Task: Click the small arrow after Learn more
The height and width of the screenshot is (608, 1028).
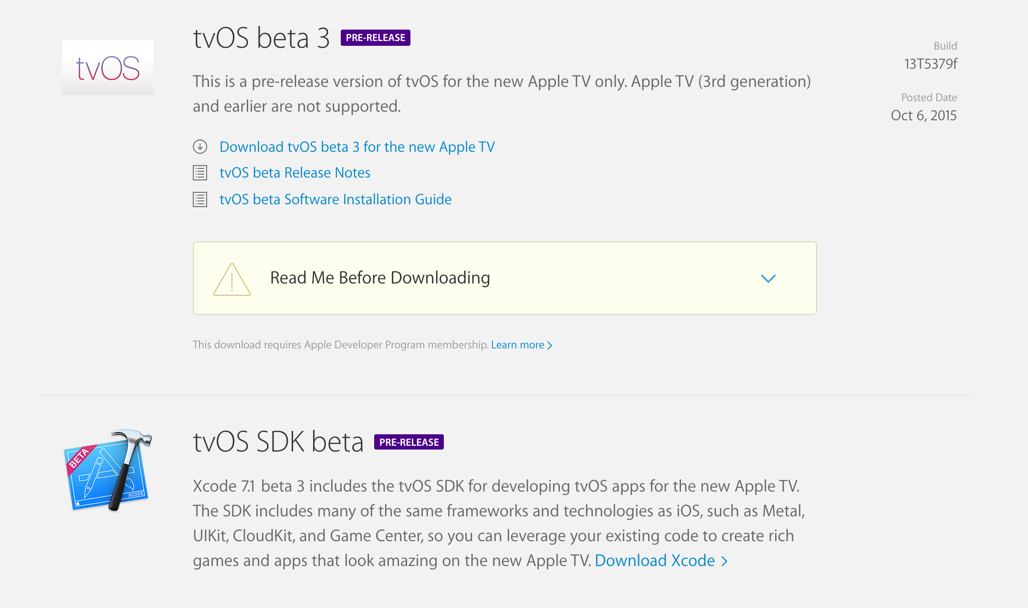Action: (550, 346)
